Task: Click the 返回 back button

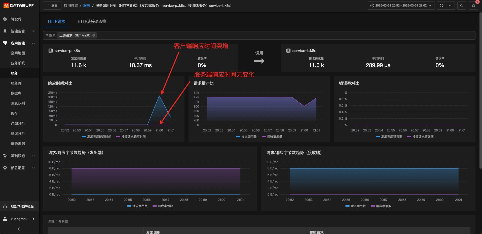Action: [x=52, y=6]
